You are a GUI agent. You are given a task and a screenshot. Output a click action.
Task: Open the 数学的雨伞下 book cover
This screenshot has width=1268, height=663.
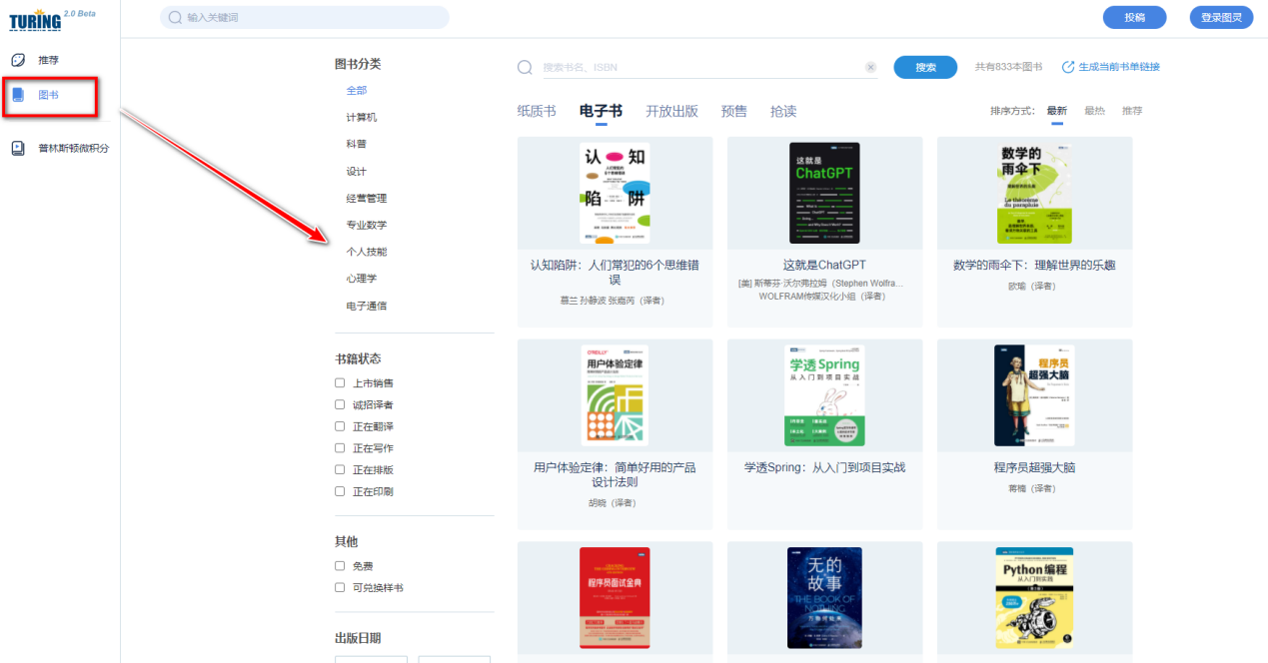[1034, 193]
